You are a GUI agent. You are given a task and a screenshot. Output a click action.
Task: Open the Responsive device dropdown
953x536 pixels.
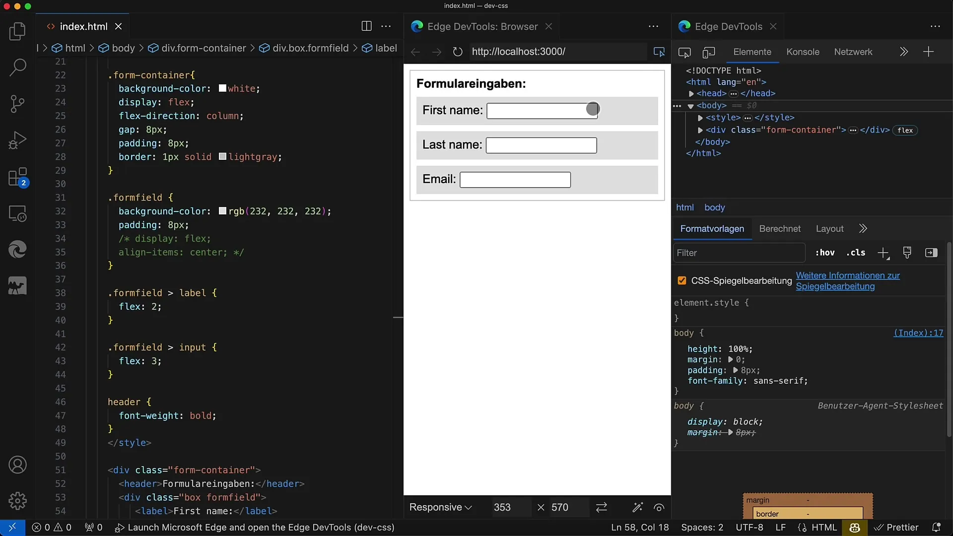(x=440, y=507)
